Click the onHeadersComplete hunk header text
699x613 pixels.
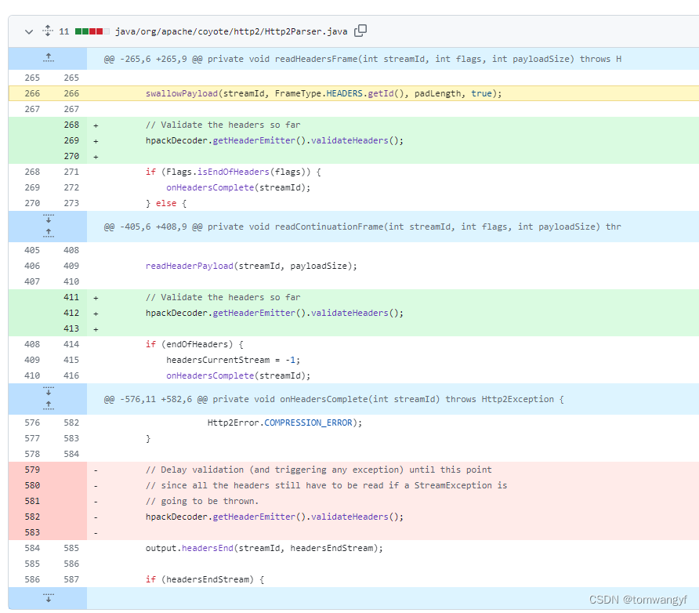tap(334, 399)
